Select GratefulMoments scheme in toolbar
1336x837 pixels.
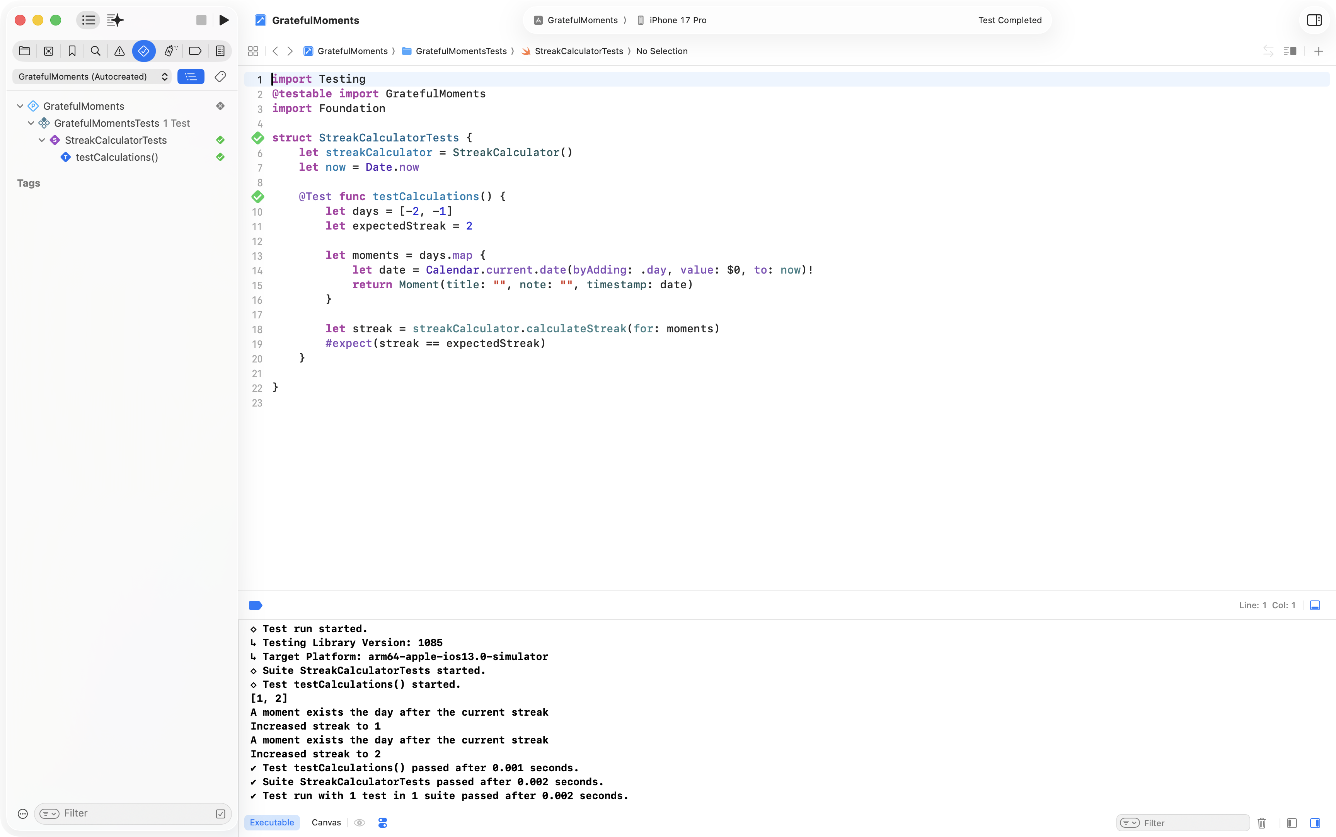tap(576, 20)
